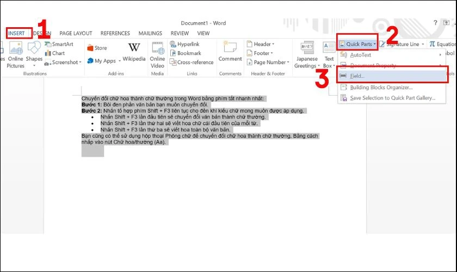Click the paragraph starting 'Bạn cũng có thể'

pyautogui.click(x=200, y=139)
